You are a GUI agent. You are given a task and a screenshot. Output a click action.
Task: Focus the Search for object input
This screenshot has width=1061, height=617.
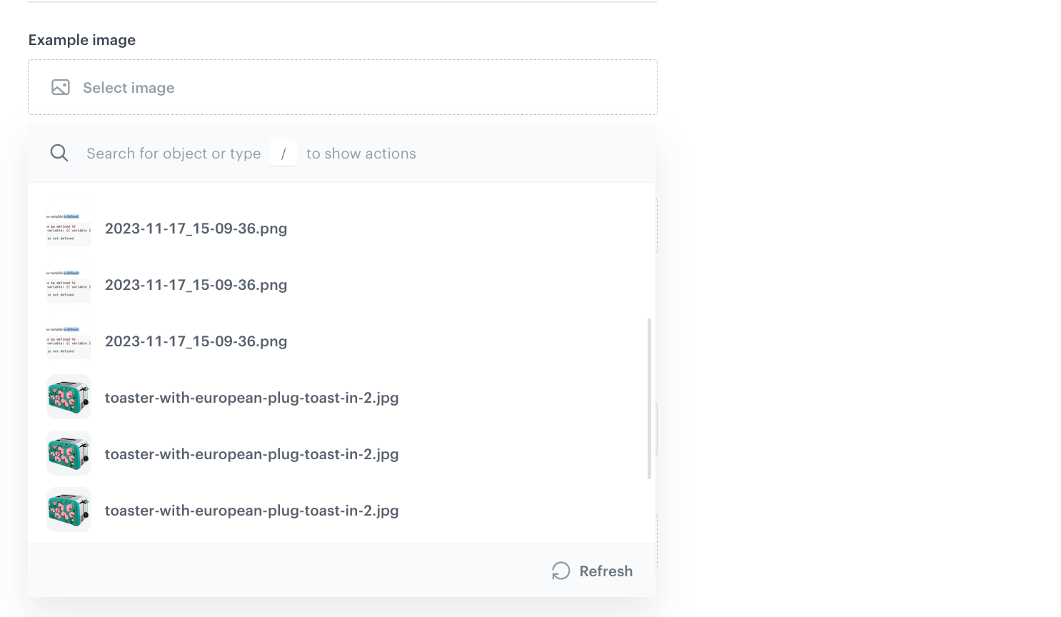click(174, 154)
